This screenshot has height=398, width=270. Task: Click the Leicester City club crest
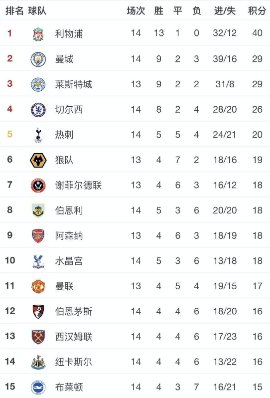tap(38, 84)
